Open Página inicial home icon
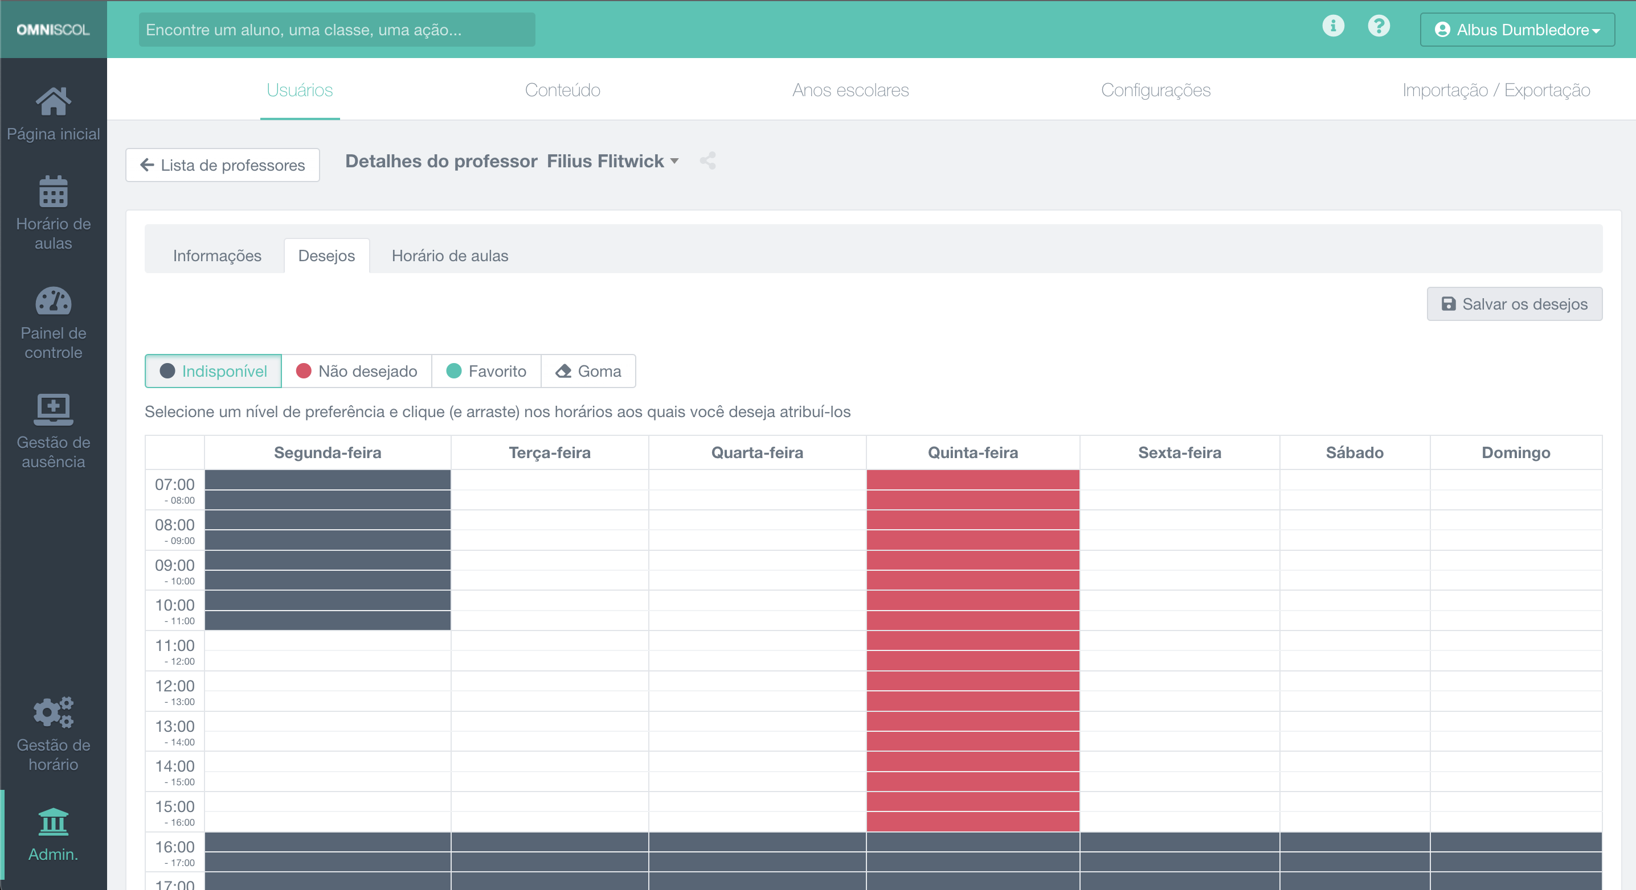 (x=54, y=102)
